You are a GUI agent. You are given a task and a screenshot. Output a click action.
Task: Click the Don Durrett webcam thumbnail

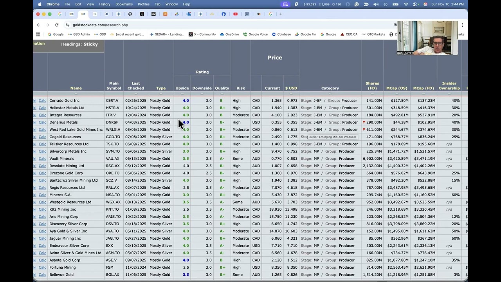pos(427,38)
